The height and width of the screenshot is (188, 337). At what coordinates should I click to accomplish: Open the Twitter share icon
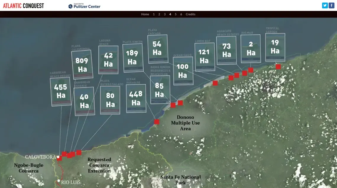tap(325, 5)
